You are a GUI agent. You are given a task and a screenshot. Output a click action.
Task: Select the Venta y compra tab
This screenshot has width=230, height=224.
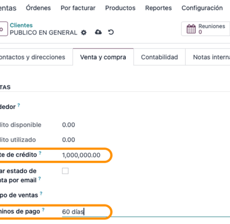click(103, 57)
